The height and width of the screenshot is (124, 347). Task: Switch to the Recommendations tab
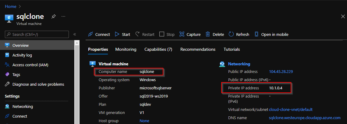tap(198, 50)
